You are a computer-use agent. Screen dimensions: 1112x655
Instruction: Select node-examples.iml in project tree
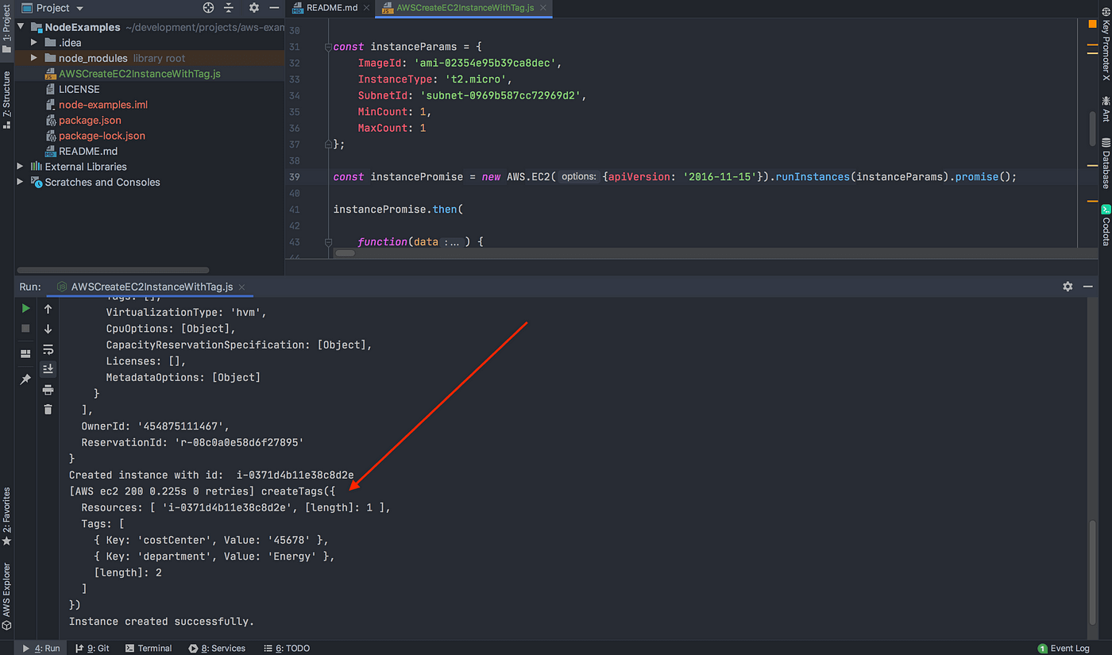click(x=103, y=105)
